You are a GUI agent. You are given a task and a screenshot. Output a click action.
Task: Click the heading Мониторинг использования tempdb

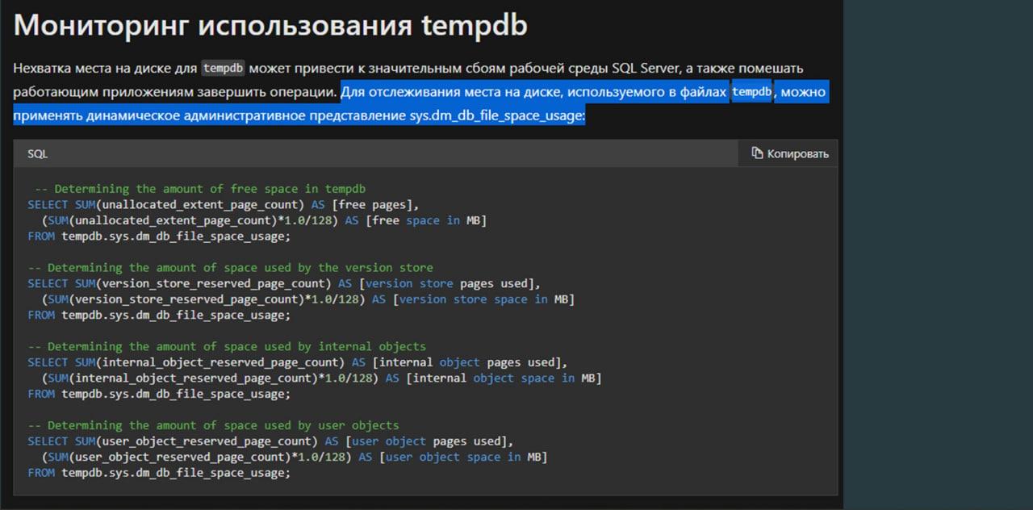pos(270,25)
